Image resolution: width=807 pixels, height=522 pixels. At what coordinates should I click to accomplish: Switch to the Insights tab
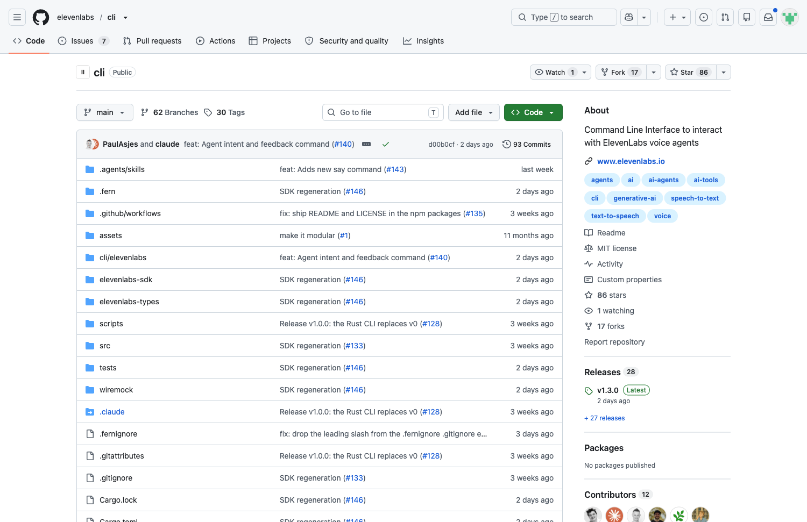pos(423,41)
